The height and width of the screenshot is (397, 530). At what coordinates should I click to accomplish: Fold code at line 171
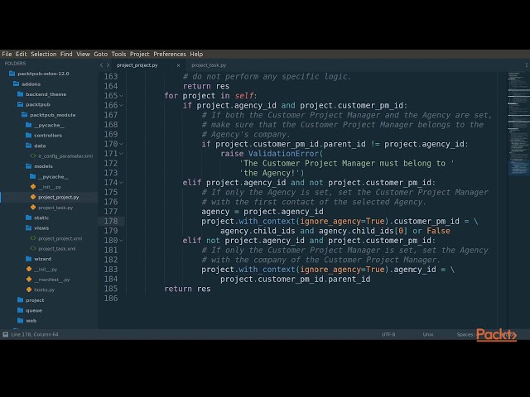122,154
